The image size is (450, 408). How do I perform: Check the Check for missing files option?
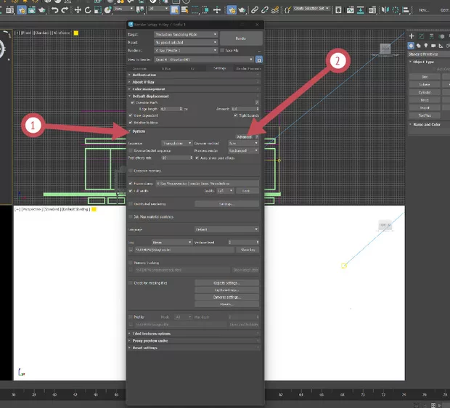[x=130, y=282]
